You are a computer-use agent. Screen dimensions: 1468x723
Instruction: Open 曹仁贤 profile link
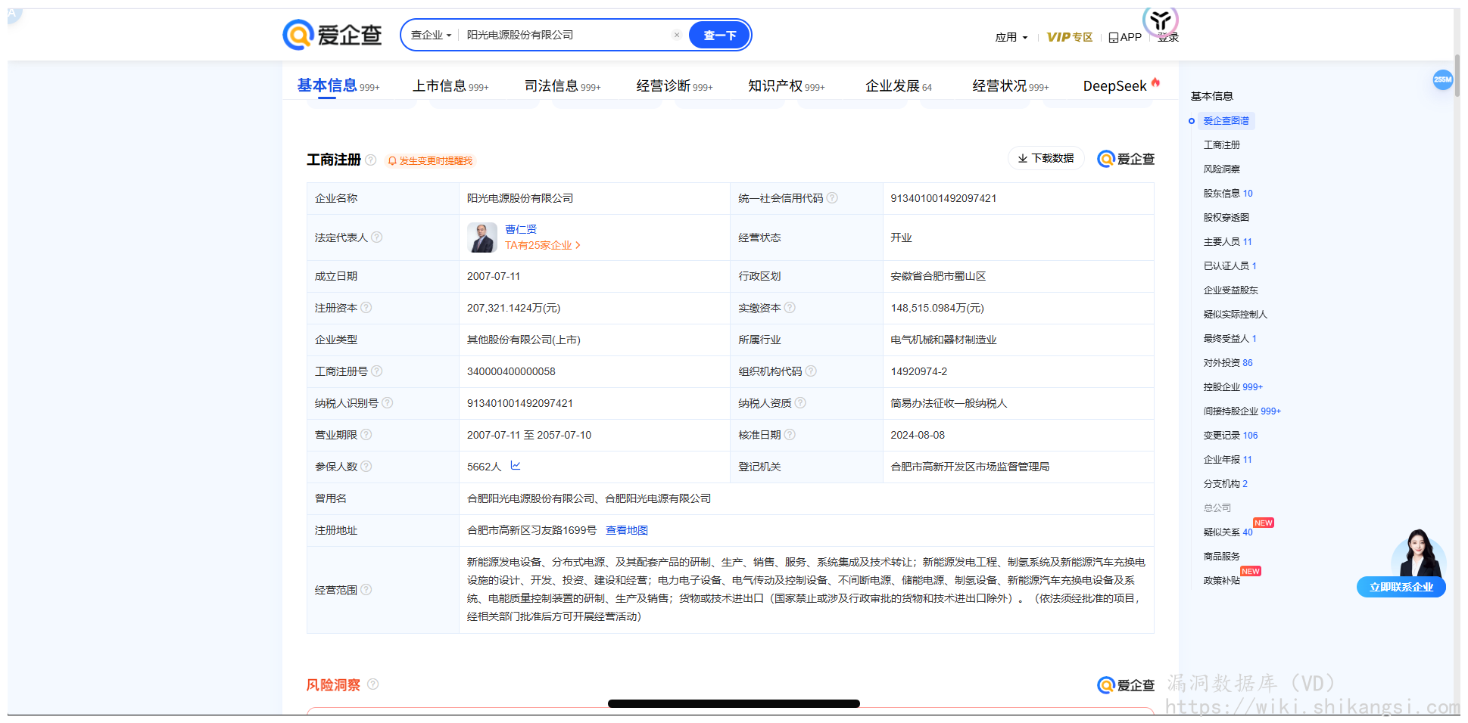[x=521, y=229]
